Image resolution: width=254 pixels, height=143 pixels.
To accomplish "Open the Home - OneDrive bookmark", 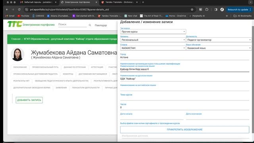I will [176, 16].
